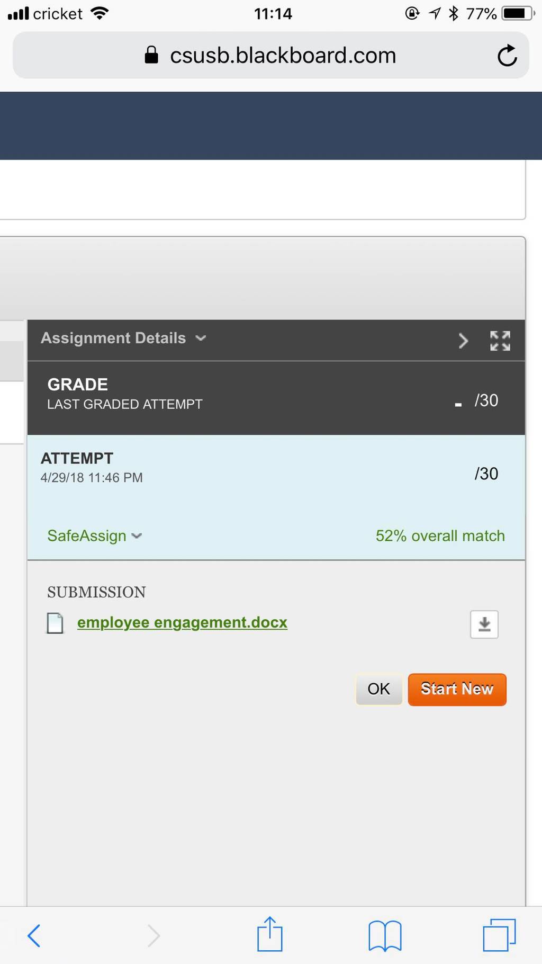Open Safari bookmarks book icon

click(385, 936)
